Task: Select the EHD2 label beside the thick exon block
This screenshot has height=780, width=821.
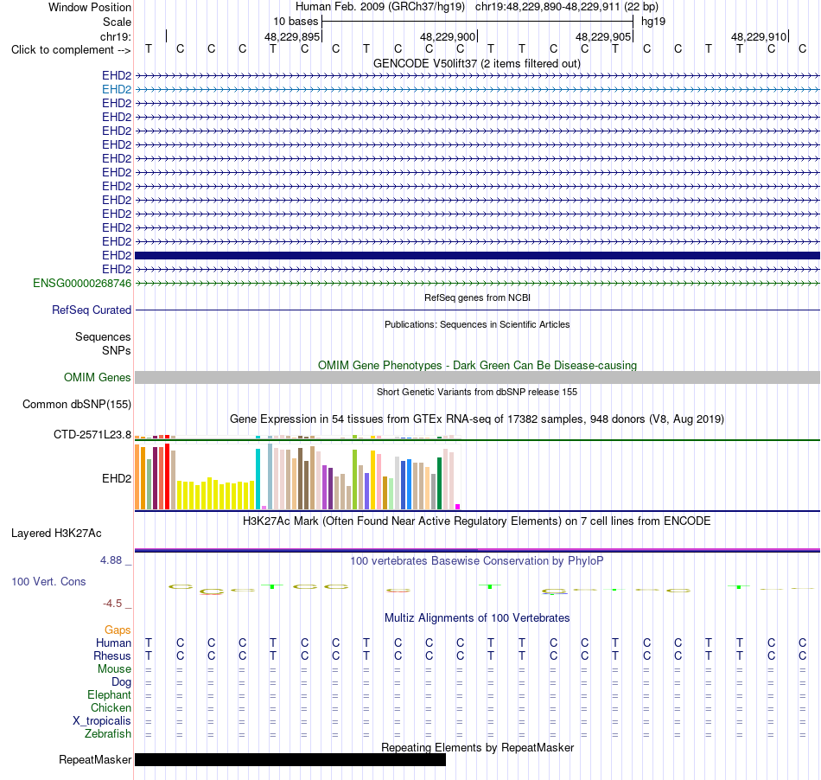Action: tap(117, 256)
